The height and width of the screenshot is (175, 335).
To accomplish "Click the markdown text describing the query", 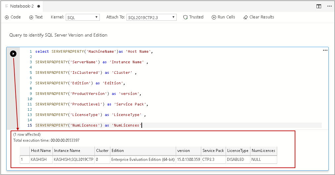I will point(58,35).
